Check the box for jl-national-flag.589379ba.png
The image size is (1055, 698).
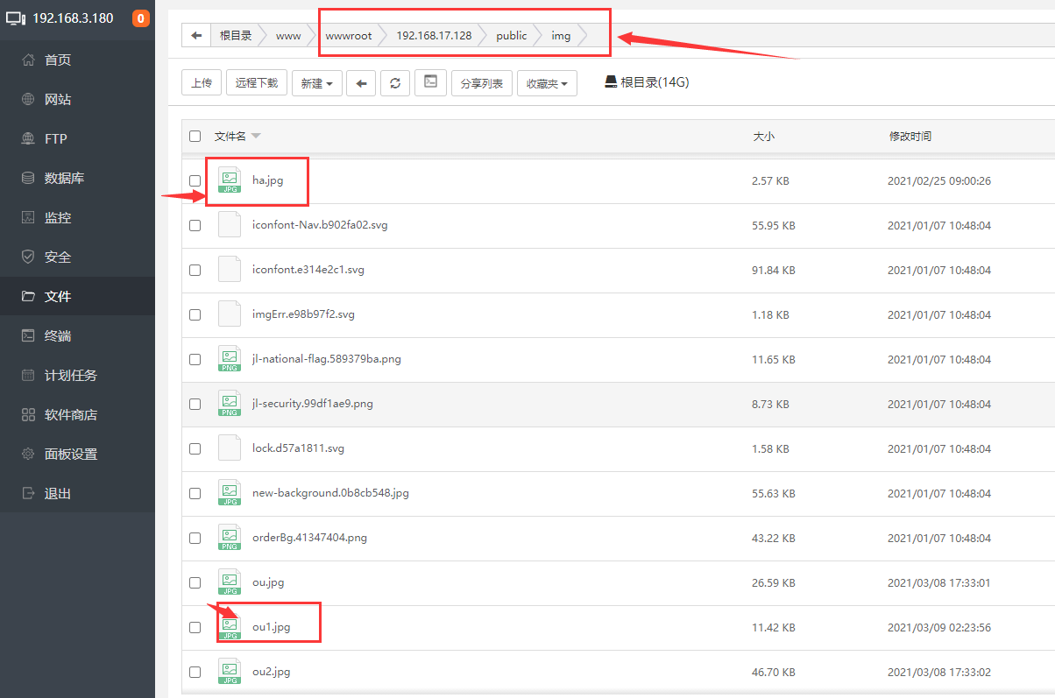[195, 359]
